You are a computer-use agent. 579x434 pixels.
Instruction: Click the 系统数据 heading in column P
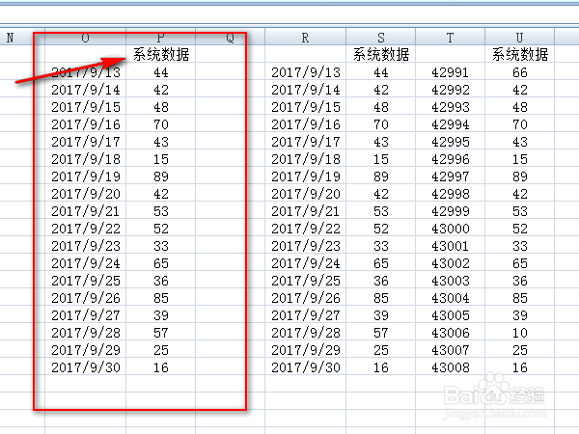coord(161,55)
